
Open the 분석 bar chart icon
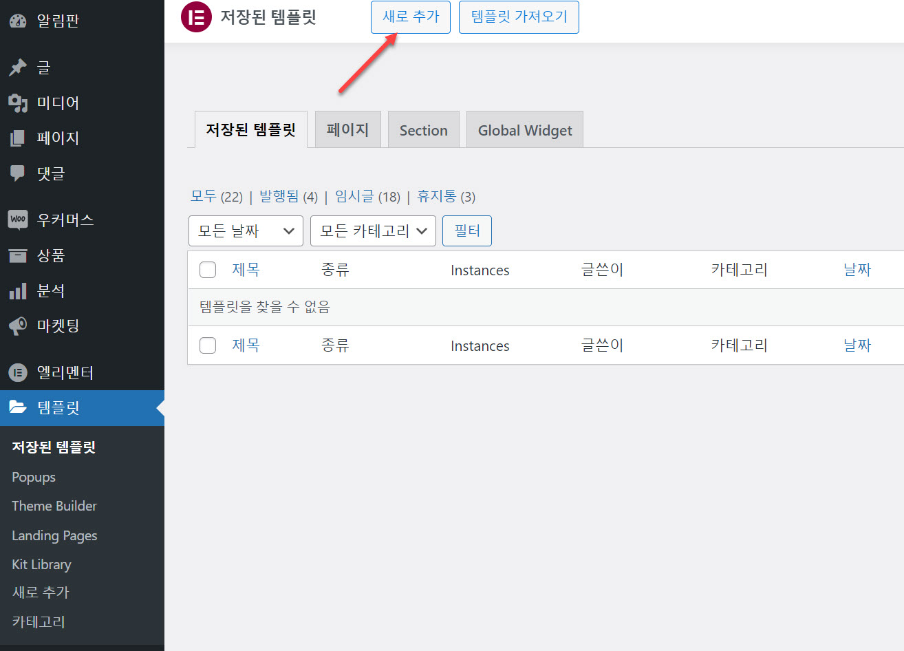tap(19, 290)
